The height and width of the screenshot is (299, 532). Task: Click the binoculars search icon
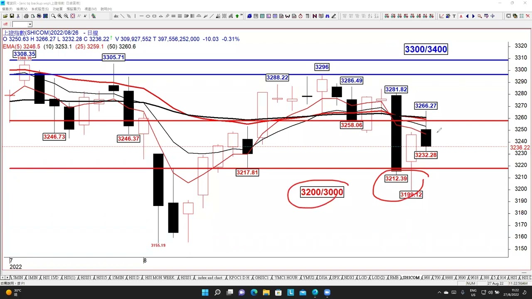tap(327, 16)
